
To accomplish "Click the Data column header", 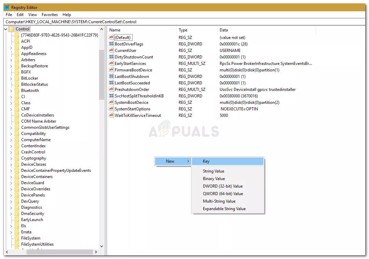I will point(266,30).
